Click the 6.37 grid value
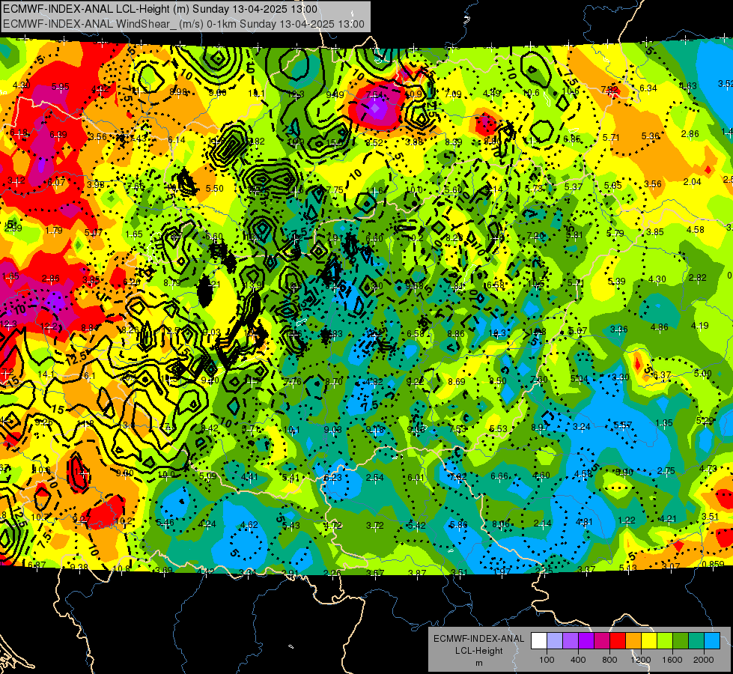 [662, 375]
